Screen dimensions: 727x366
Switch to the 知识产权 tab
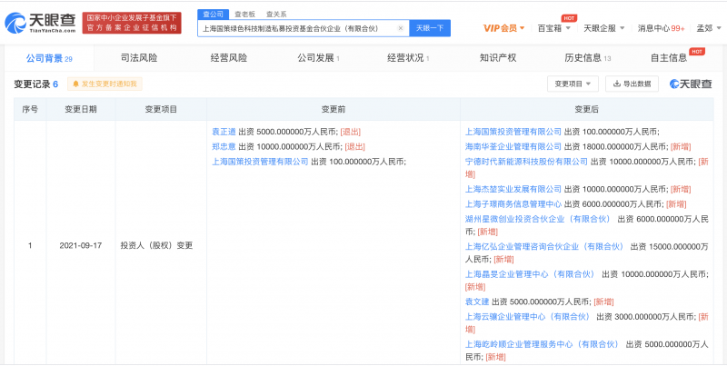[x=498, y=58]
